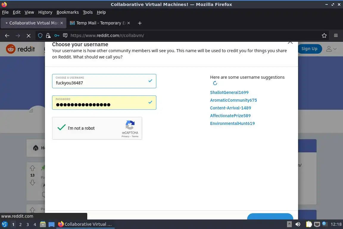Click the forward navigation arrow

18,35
